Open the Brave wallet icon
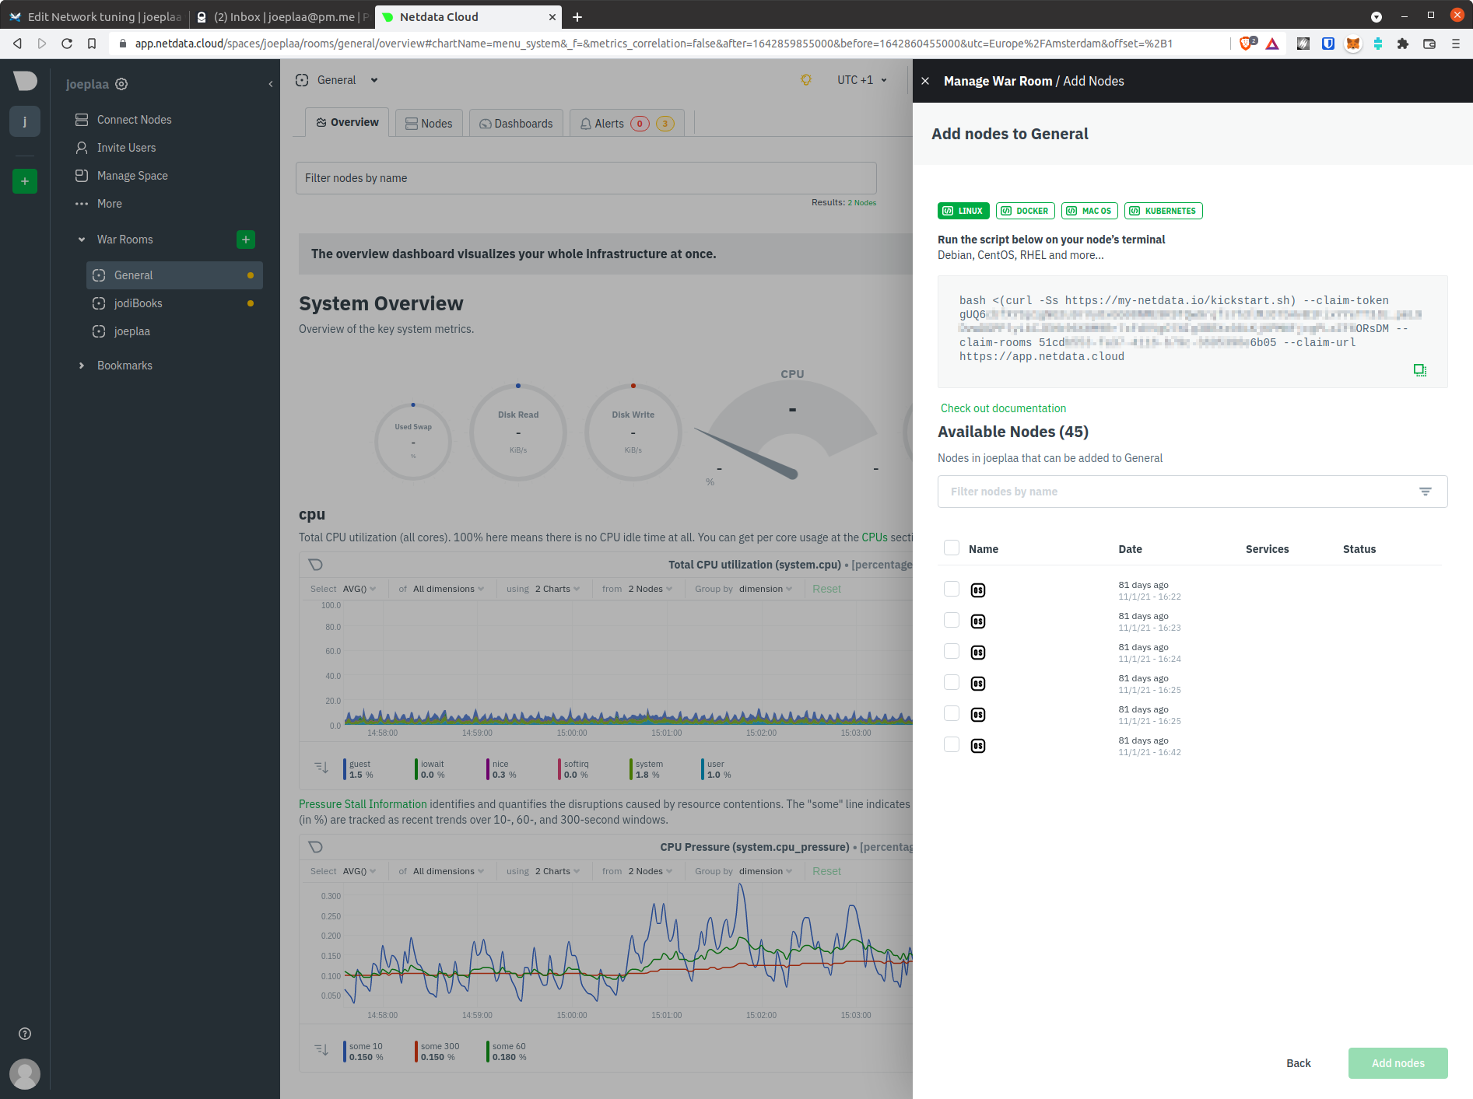1473x1099 pixels. 1429,44
